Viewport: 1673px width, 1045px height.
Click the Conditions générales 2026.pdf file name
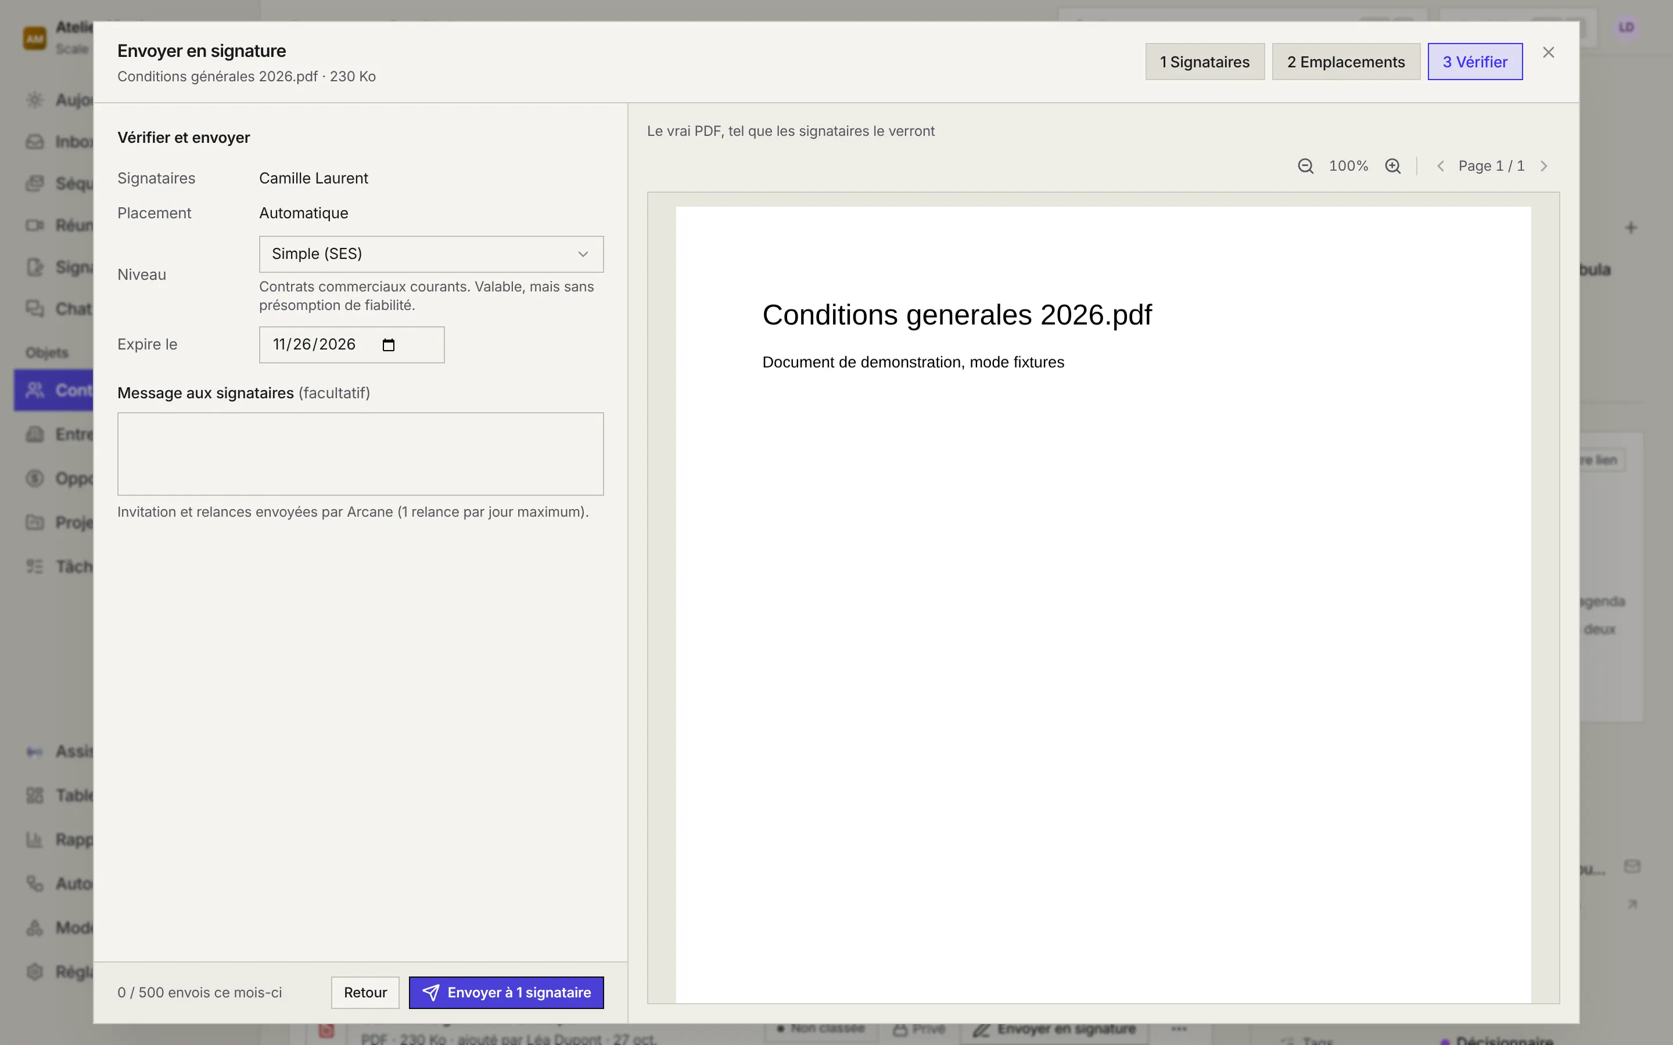pos(217,76)
